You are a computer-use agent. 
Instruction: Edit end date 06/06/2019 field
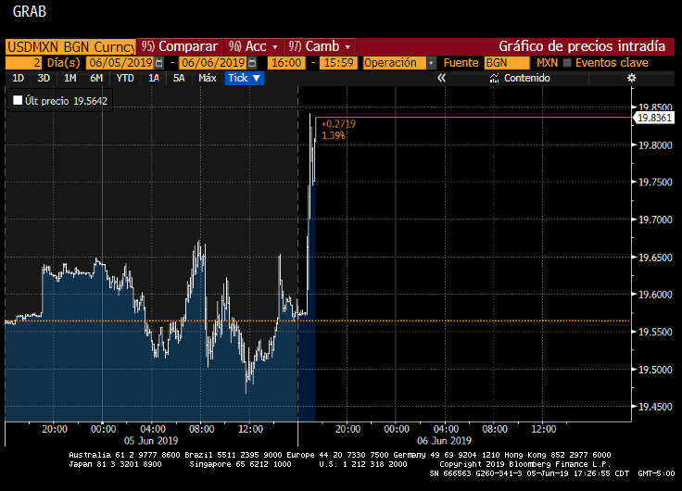coord(213,63)
